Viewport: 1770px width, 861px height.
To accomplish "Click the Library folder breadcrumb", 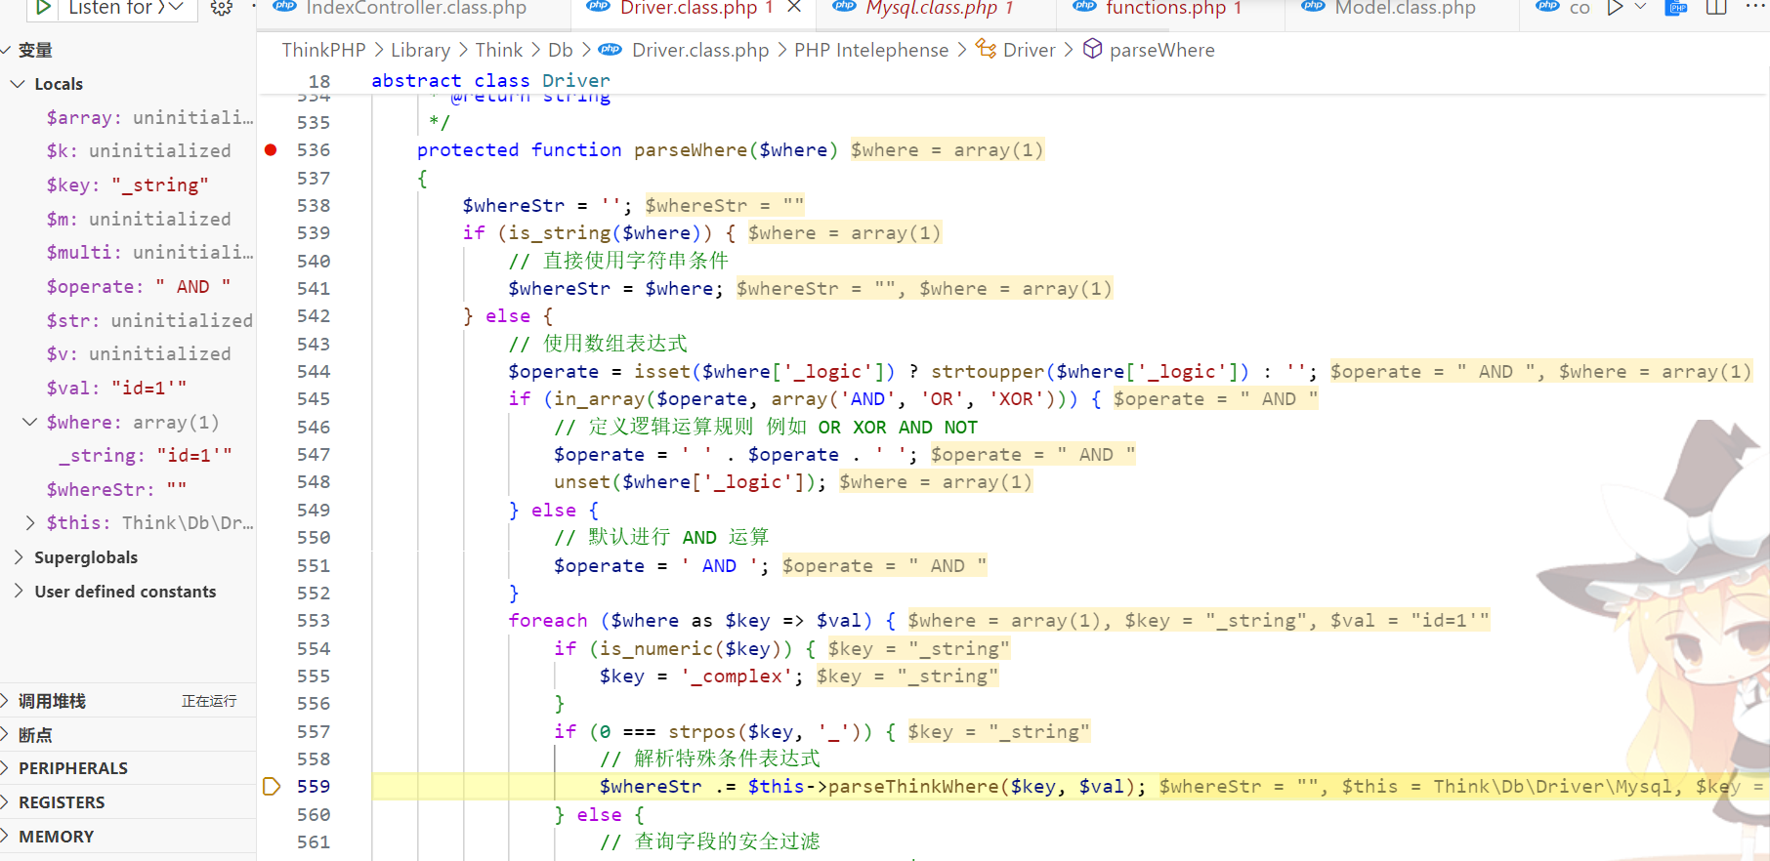I will pyautogui.click(x=420, y=50).
